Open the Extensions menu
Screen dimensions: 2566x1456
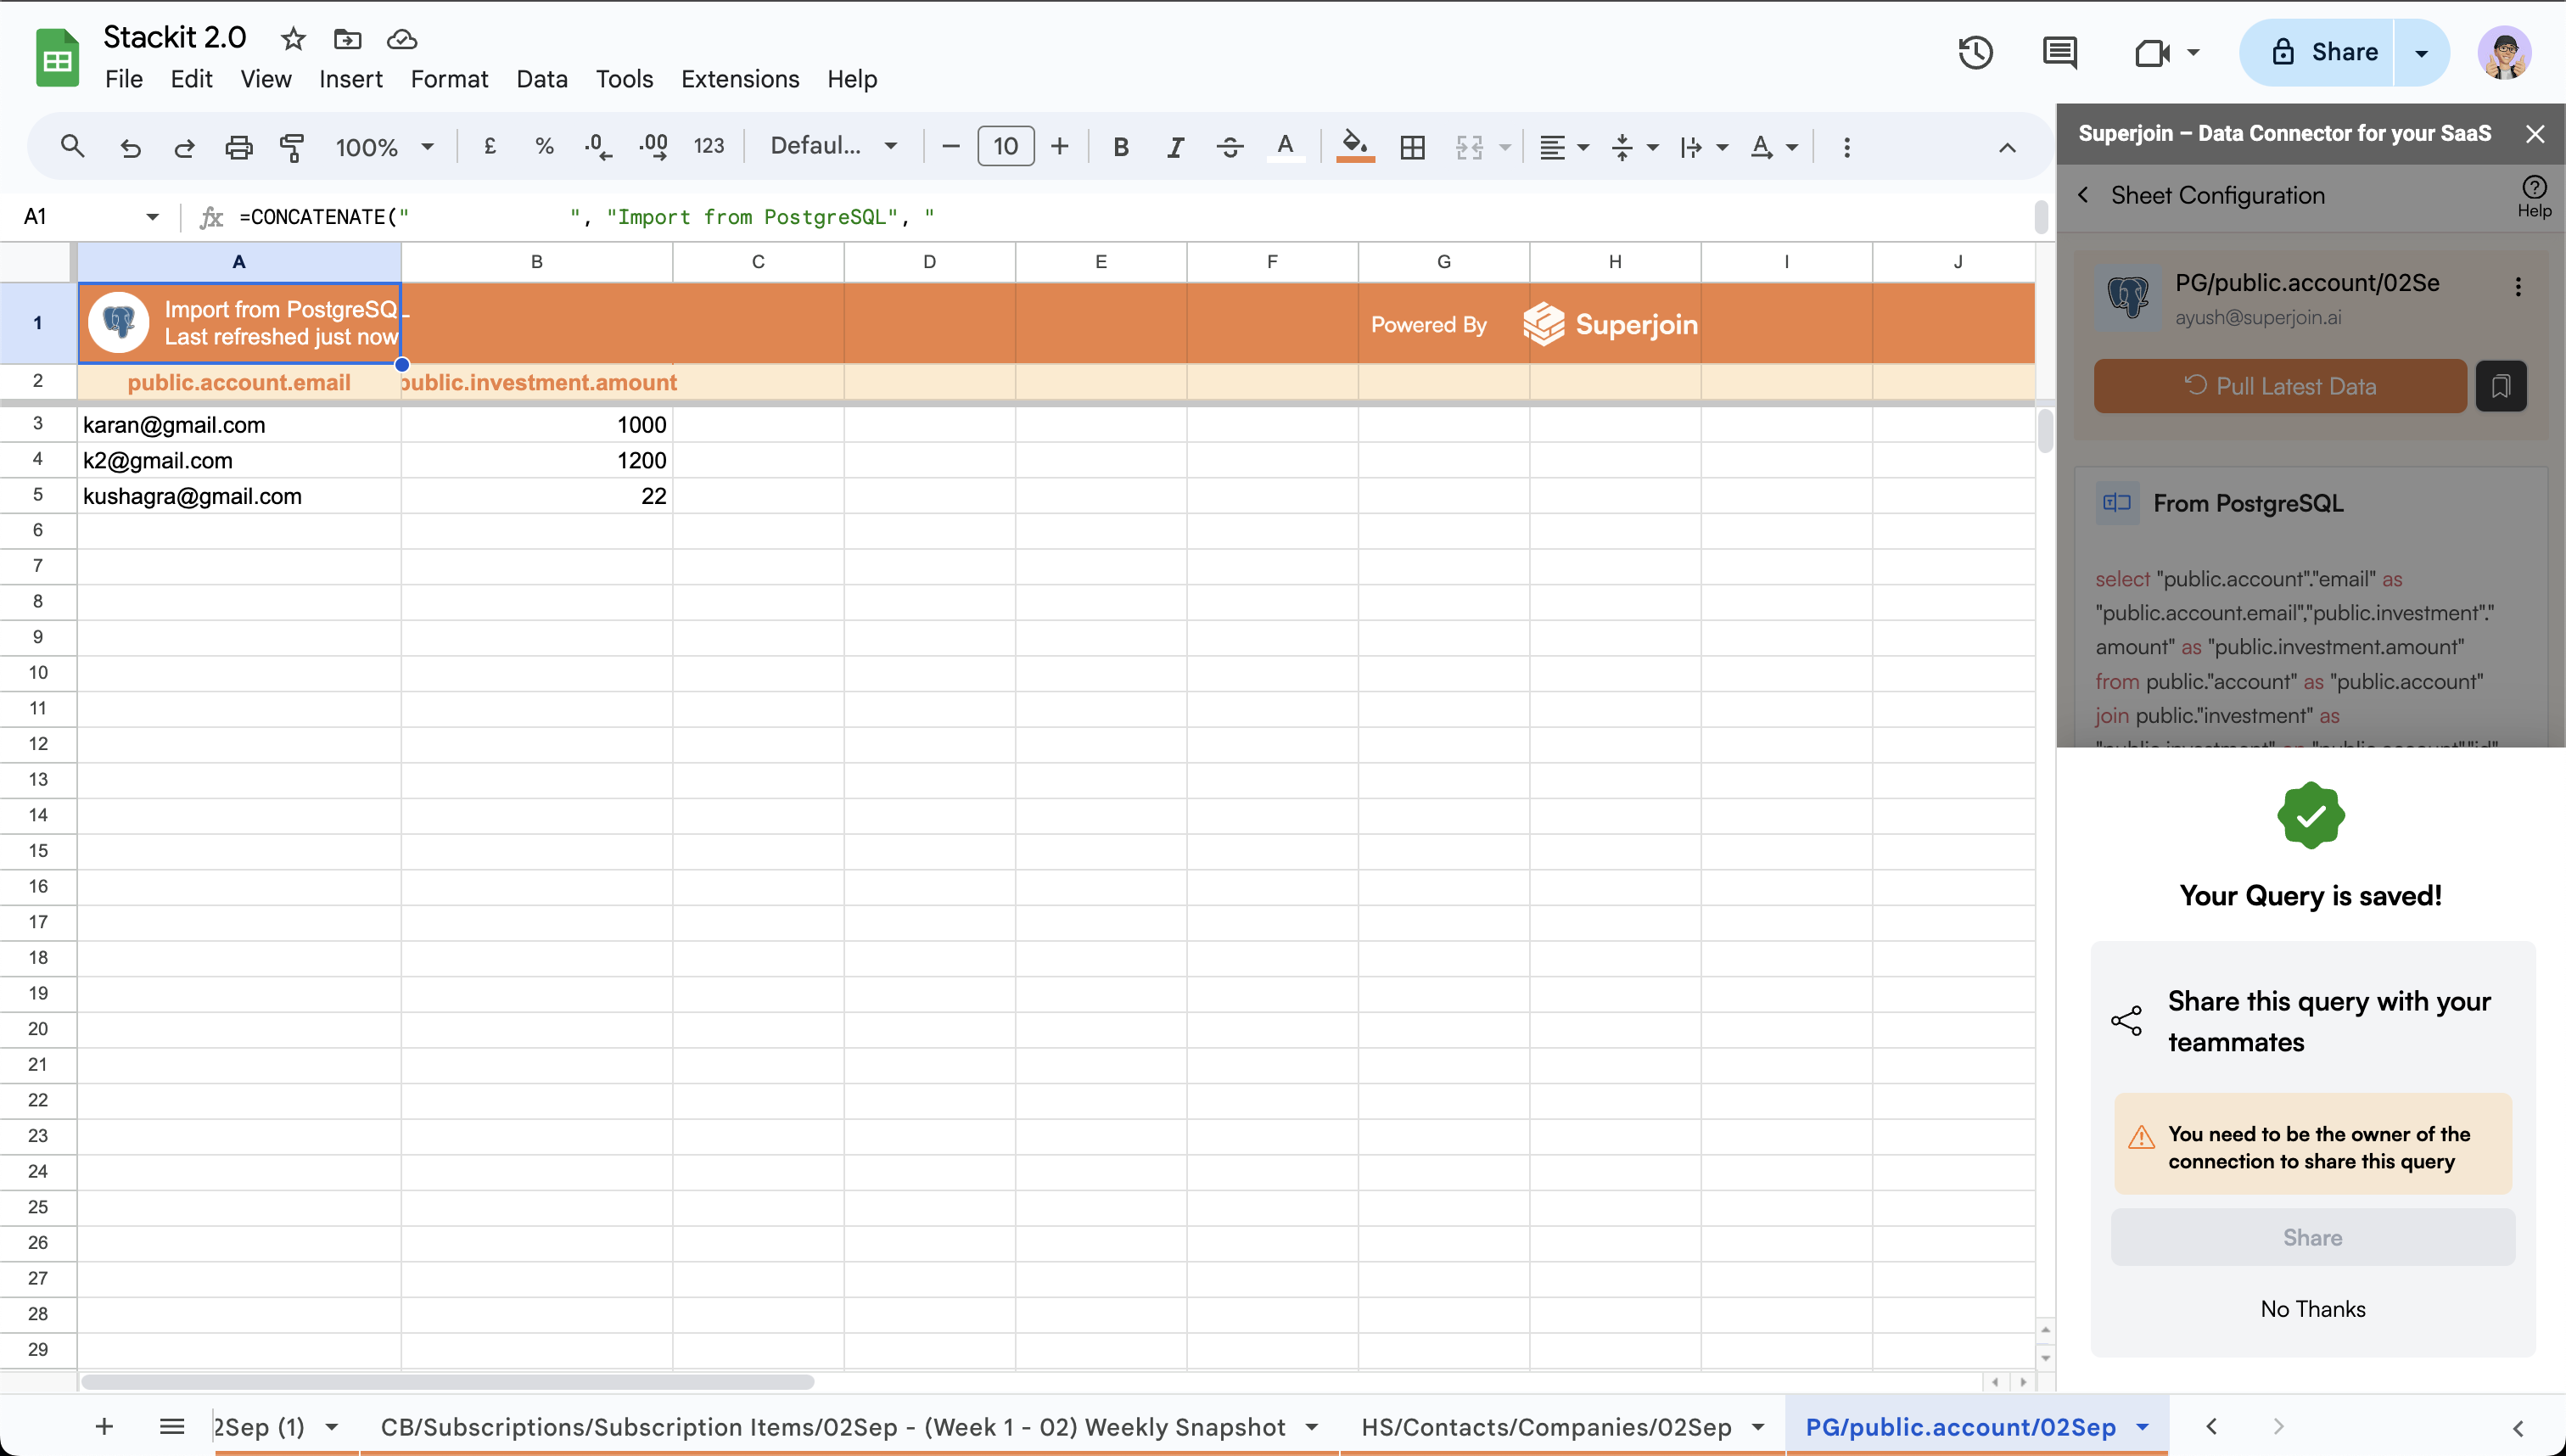coord(739,79)
